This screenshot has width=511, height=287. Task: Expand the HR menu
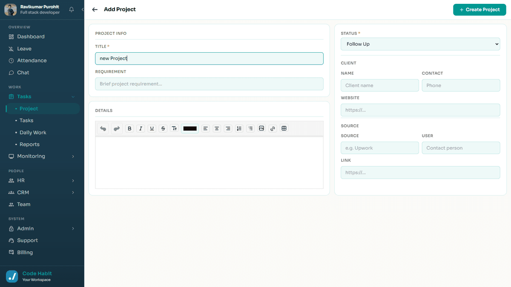(42, 180)
